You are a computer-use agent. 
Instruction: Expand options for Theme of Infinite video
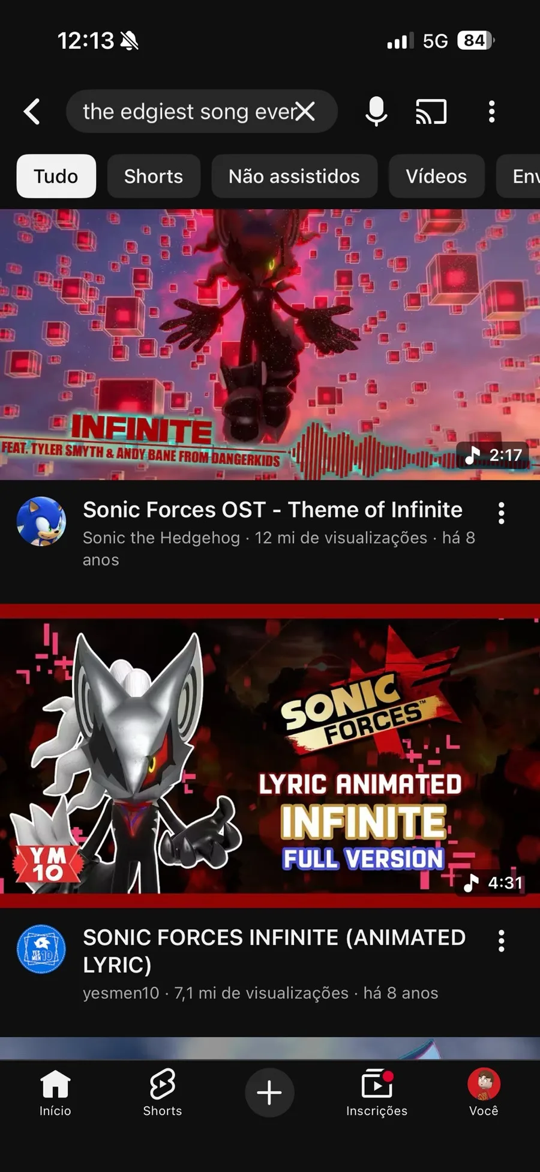pyautogui.click(x=502, y=514)
